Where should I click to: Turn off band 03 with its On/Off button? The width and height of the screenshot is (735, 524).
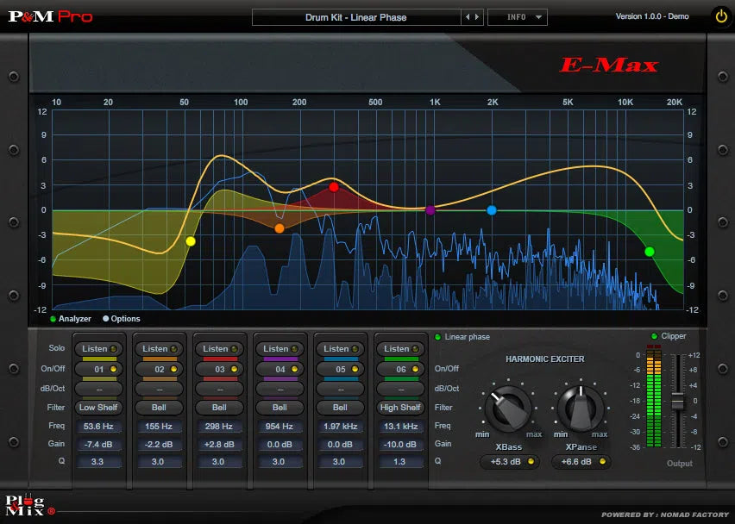coord(219,369)
